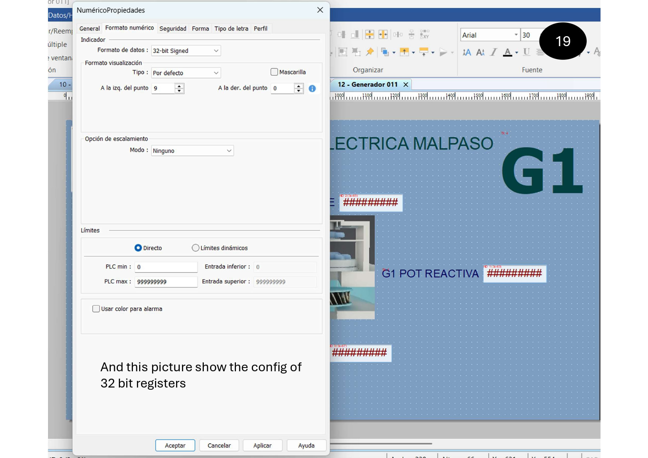Click the Aceptar button
The image size is (648, 458).
[175, 445]
